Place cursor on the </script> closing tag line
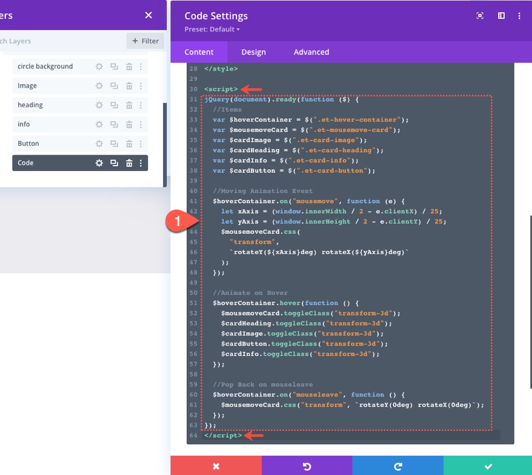The width and height of the screenshot is (532, 475). coord(223,435)
